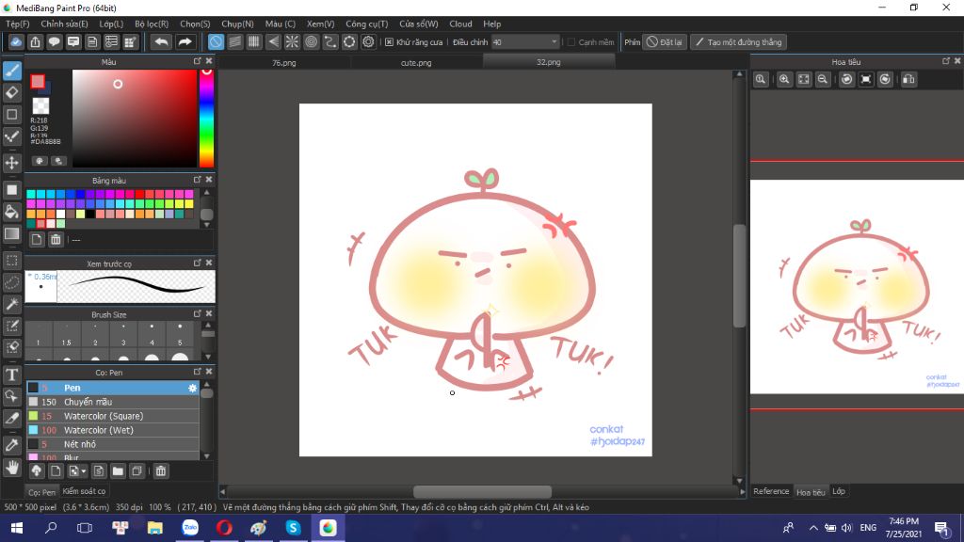Open the Kiểm soát cọ tab
This screenshot has height=542, width=964.
84,491
